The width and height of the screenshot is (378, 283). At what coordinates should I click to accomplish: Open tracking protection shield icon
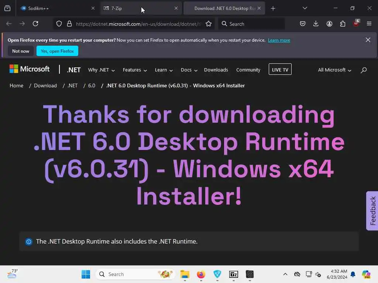coord(59,24)
